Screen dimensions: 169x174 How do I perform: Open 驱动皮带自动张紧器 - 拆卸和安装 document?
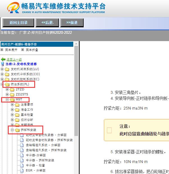coord(49,140)
